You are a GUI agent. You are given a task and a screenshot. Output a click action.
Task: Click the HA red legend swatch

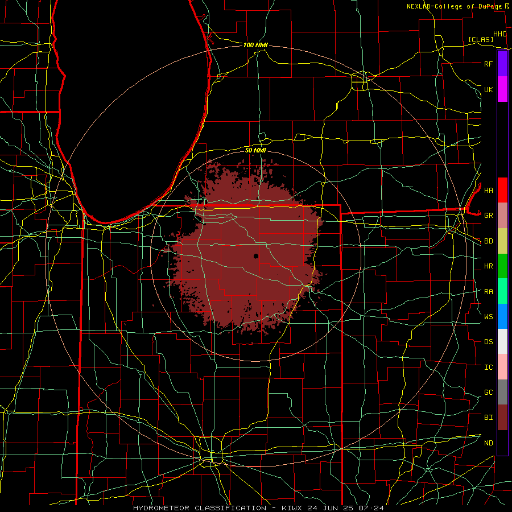tap(502, 190)
